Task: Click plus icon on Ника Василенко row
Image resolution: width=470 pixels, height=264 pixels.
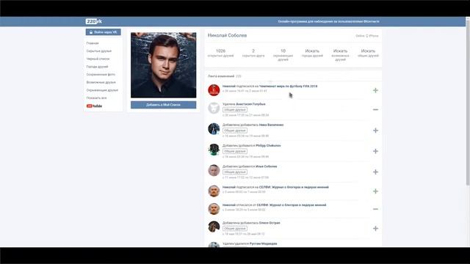Action: tap(375, 131)
